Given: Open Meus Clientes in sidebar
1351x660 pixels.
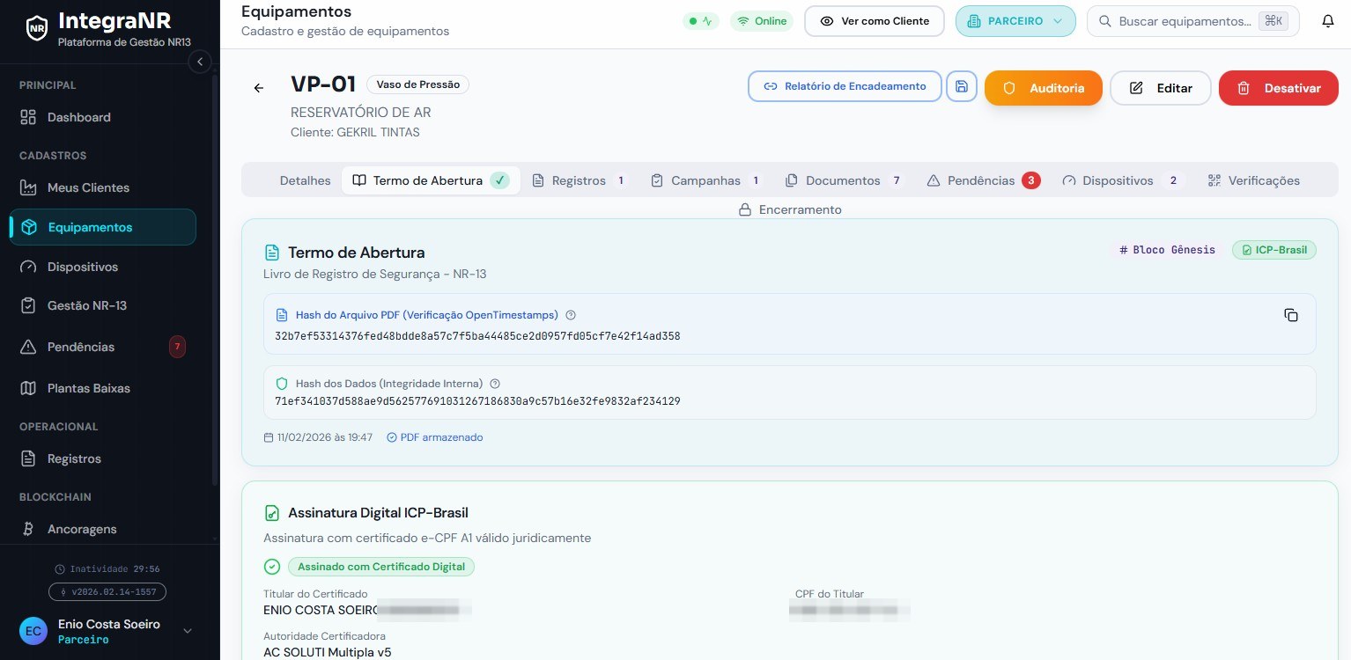Looking at the screenshot, I should (x=103, y=187).
